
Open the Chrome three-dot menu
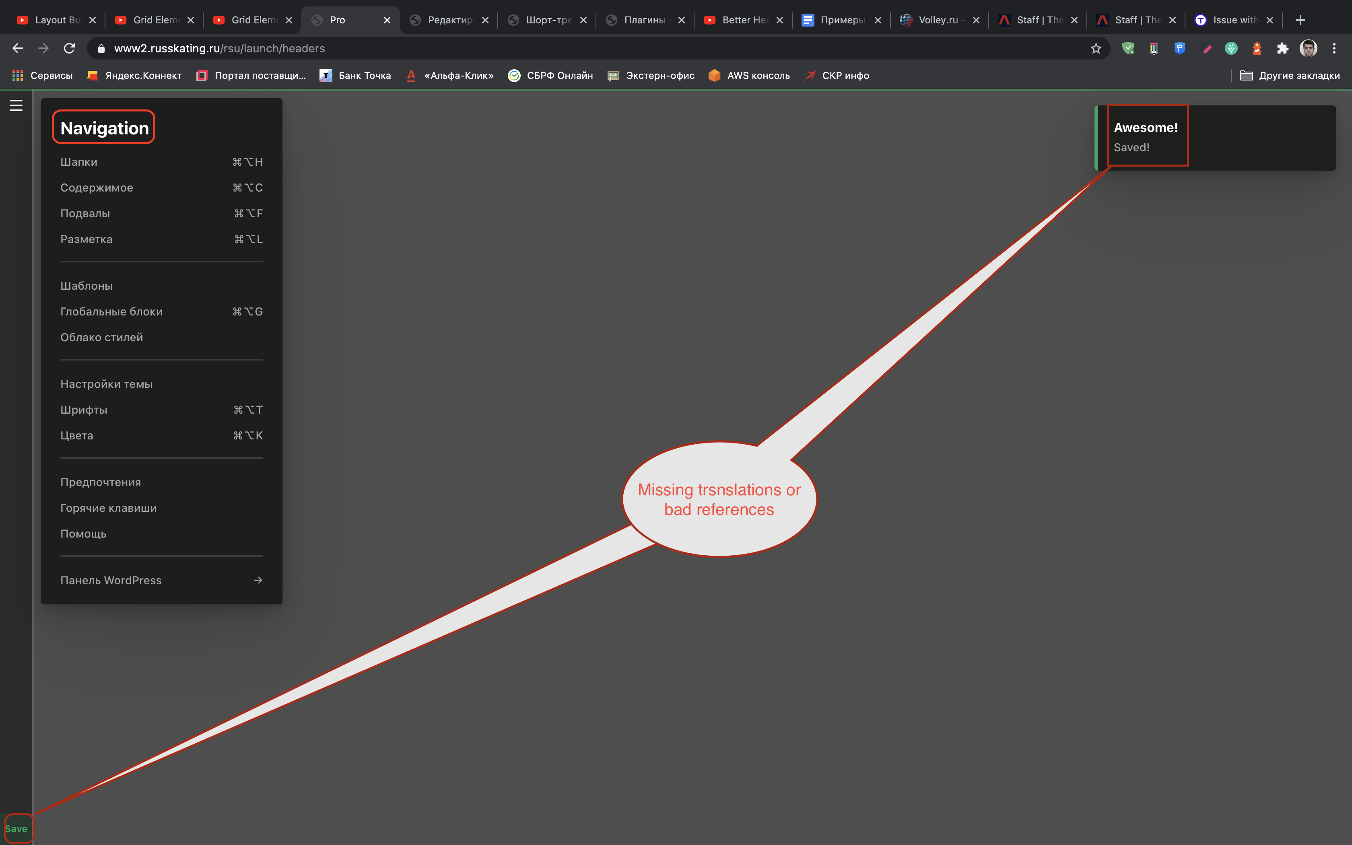(1334, 49)
